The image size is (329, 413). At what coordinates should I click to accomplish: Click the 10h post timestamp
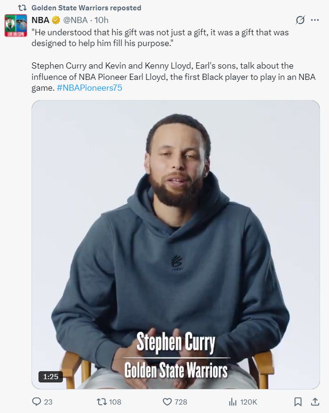[x=102, y=20]
